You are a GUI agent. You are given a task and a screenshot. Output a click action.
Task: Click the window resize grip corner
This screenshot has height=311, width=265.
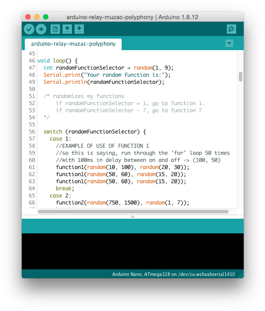241,275
